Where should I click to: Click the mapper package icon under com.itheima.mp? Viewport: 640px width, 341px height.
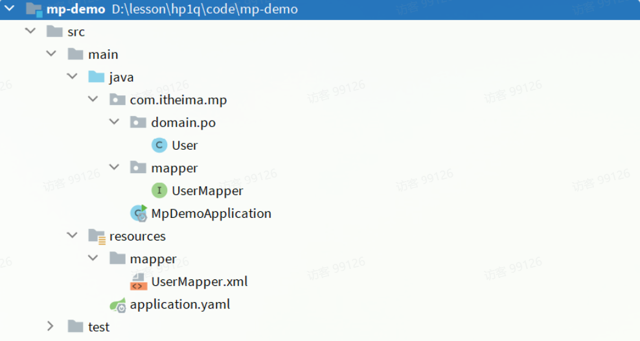coord(138,167)
